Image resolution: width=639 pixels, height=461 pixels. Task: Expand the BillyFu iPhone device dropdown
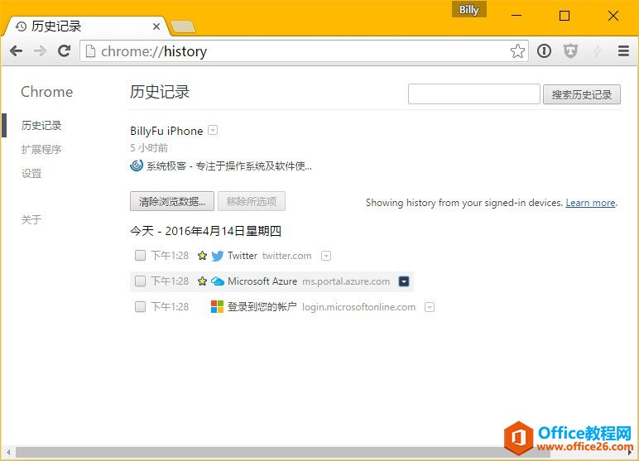click(213, 131)
